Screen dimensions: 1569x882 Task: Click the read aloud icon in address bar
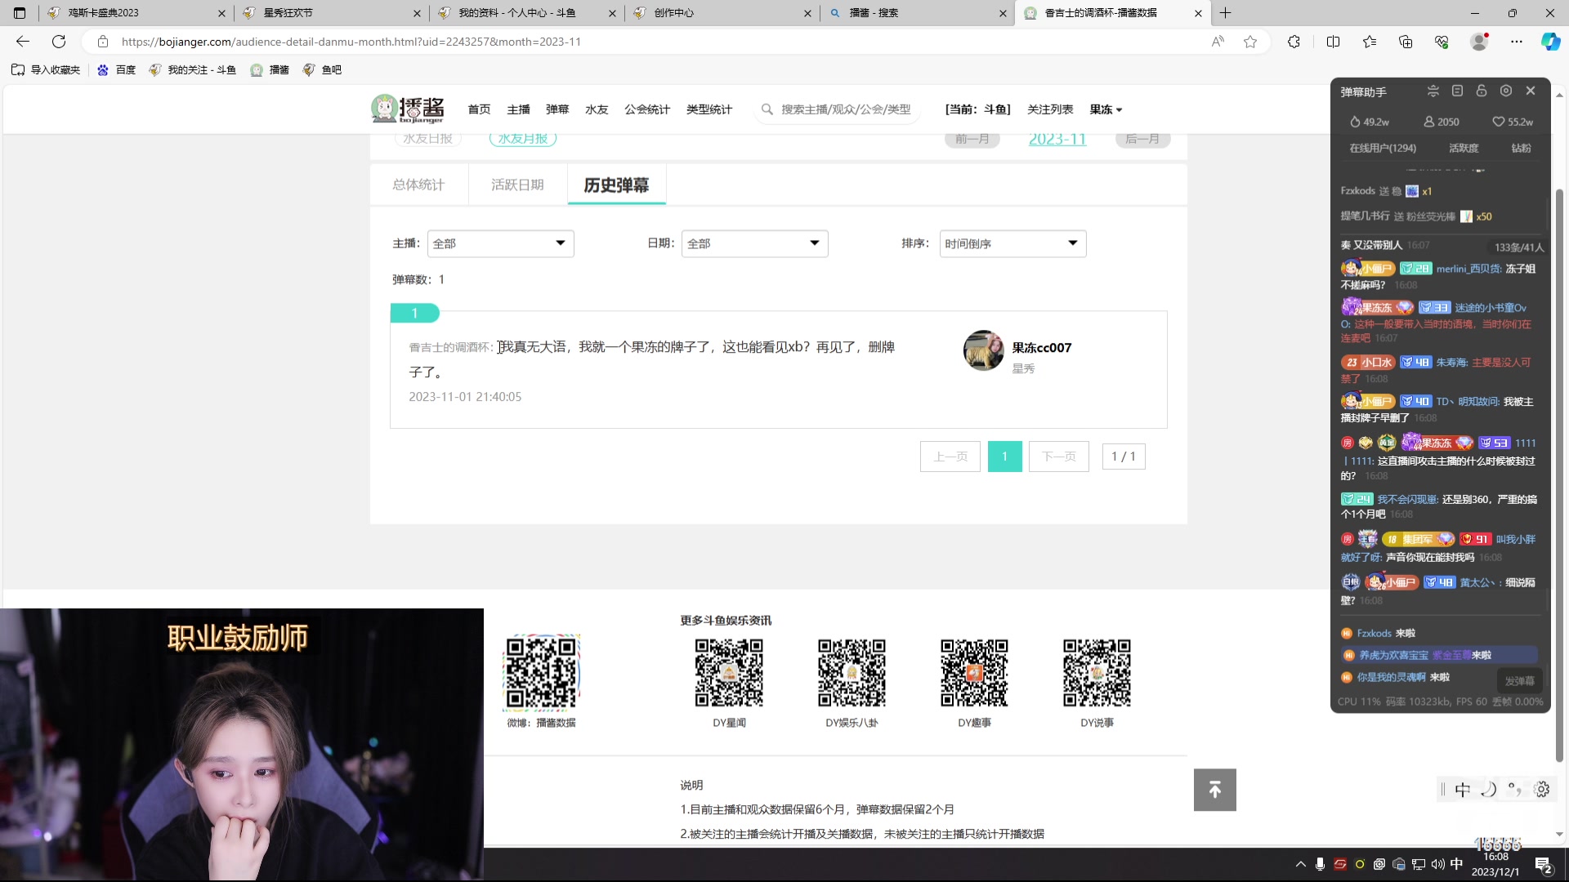(x=1218, y=42)
